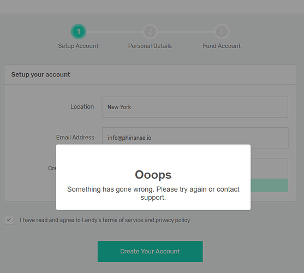Go to the step 3 circle icon
304x273 pixels.
click(222, 32)
